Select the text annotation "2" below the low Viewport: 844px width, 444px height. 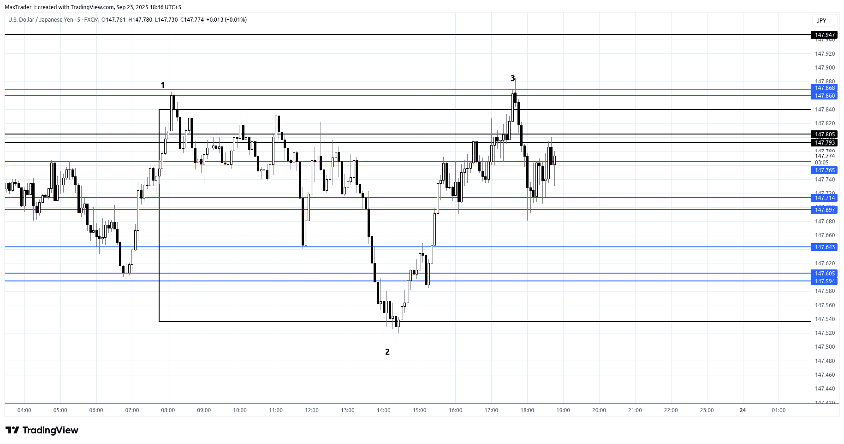(387, 352)
